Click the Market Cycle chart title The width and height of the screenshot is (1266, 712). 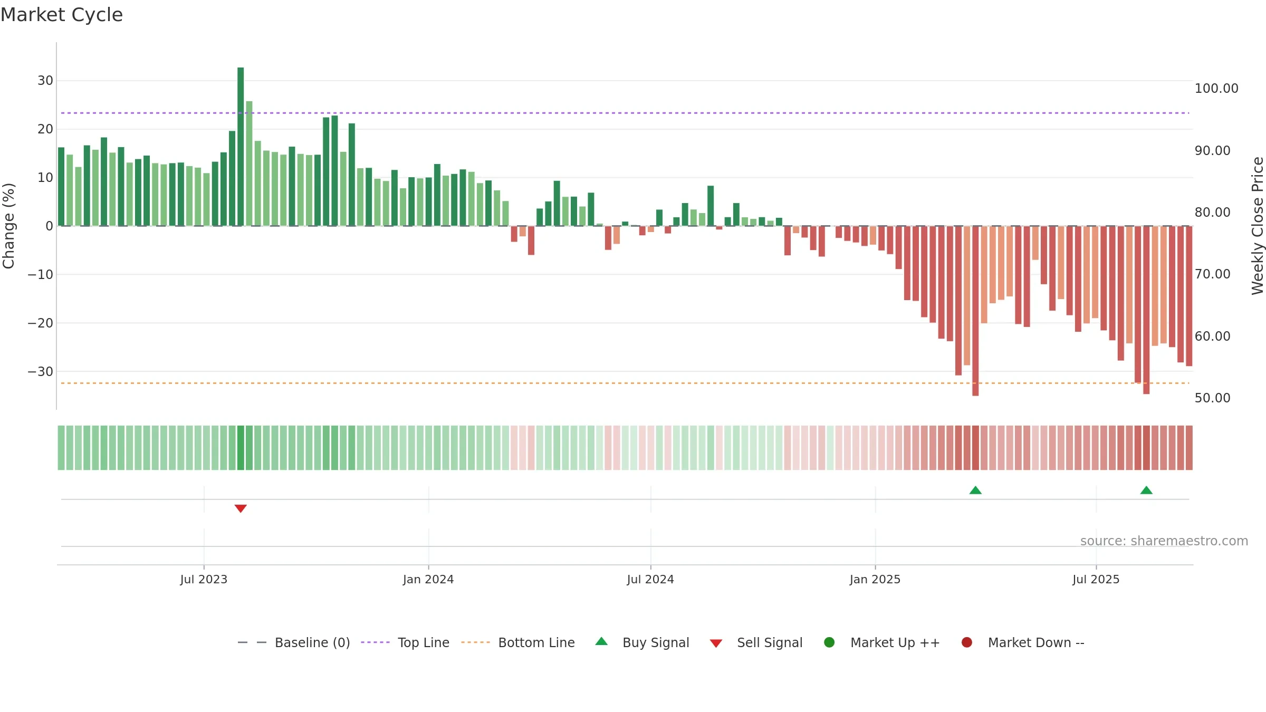62,15
